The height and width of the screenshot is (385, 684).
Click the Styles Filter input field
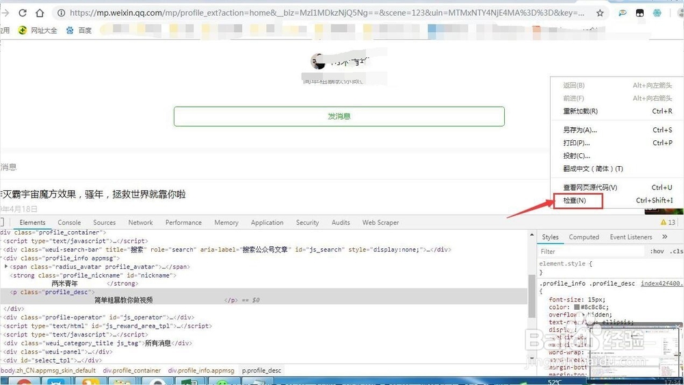[591, 252]
